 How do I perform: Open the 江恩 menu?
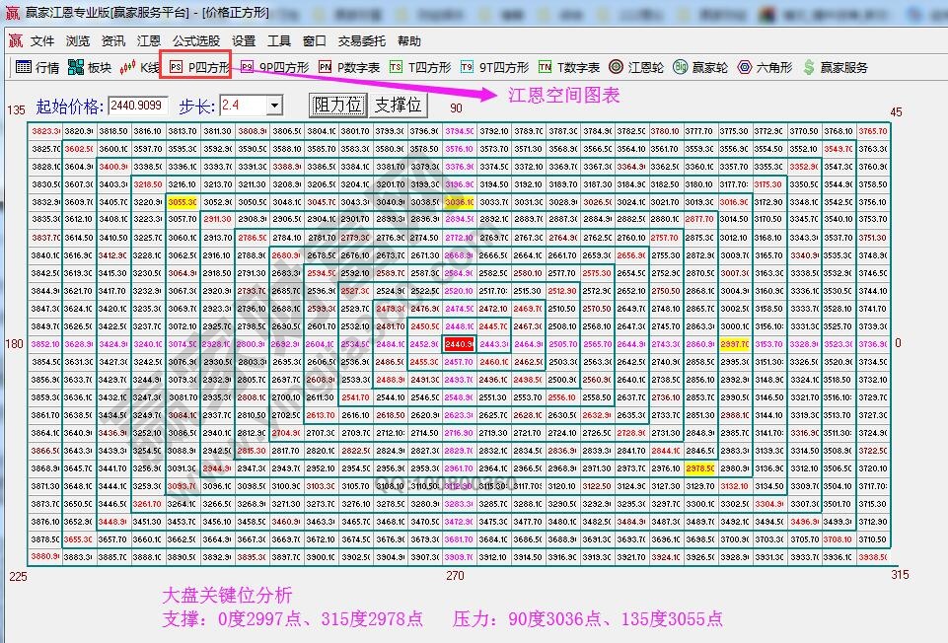pyautogui.click(x=149, y=41)
